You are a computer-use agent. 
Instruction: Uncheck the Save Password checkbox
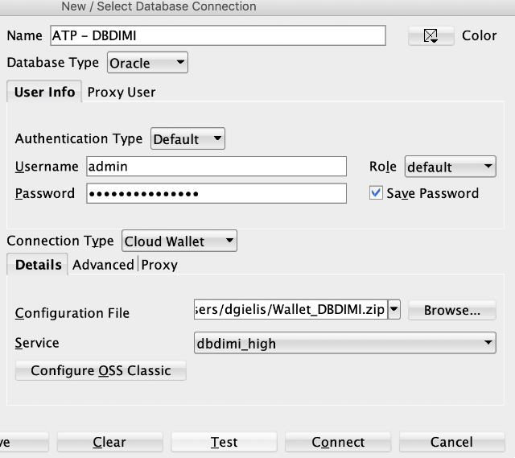[376, 193]
